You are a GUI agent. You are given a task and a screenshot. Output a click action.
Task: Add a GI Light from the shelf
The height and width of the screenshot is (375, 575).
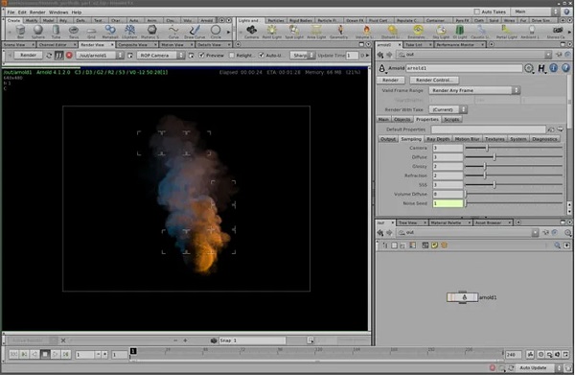(460, 32)
